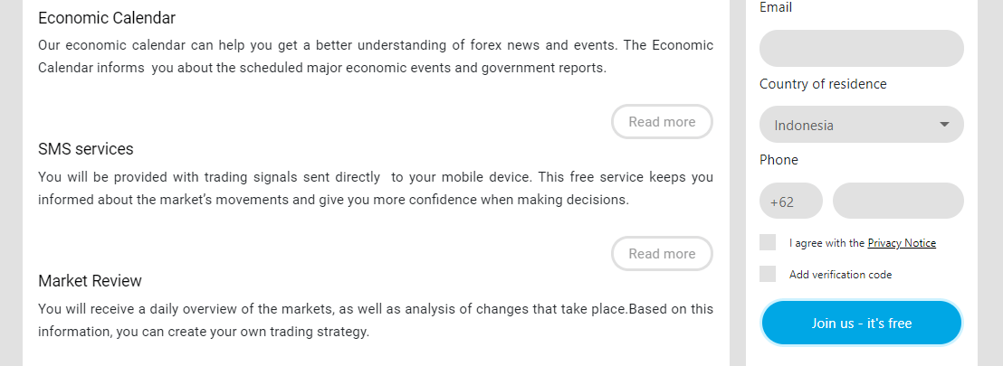This screenshot has height=366, width=1003.
Task: Tick the Privacy Notice agreement checkbox
Action: point(768,242)
